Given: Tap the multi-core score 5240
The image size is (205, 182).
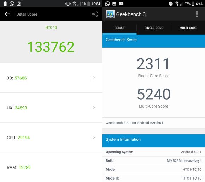Looking at the screenshot, I should (154, 94).
